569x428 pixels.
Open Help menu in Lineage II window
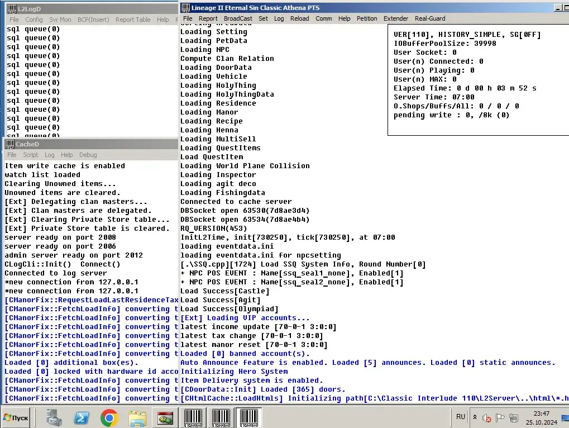(345, 18)
